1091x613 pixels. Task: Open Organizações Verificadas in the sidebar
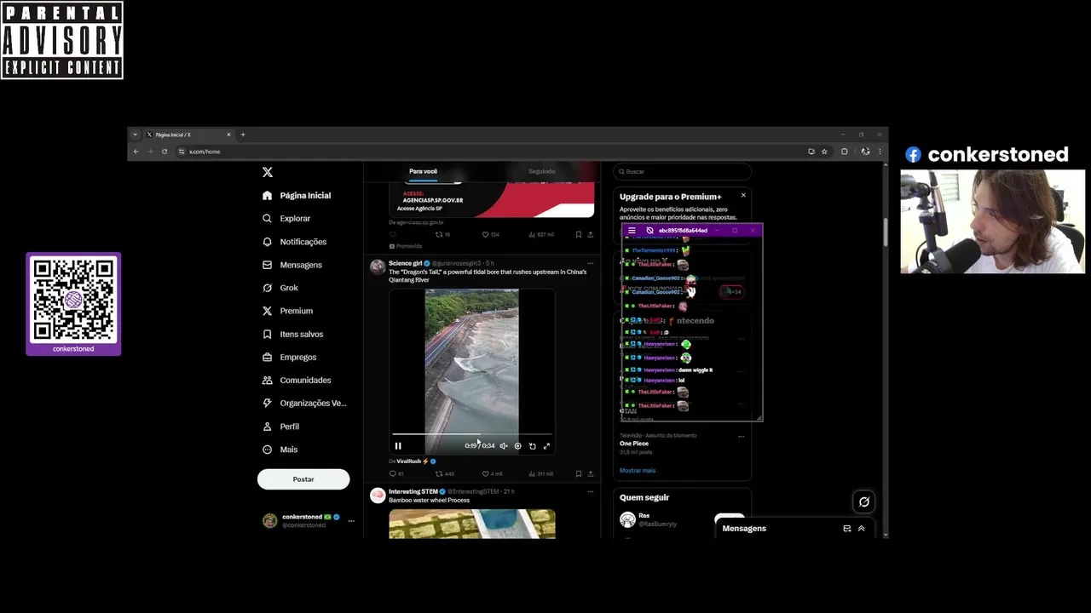pyautogui.click(x=304, y=403)
